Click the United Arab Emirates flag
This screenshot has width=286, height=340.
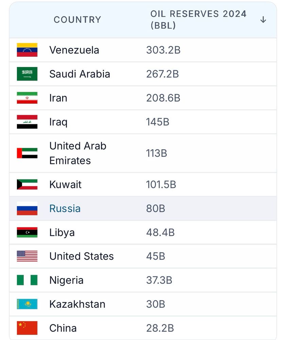point(27,153)
